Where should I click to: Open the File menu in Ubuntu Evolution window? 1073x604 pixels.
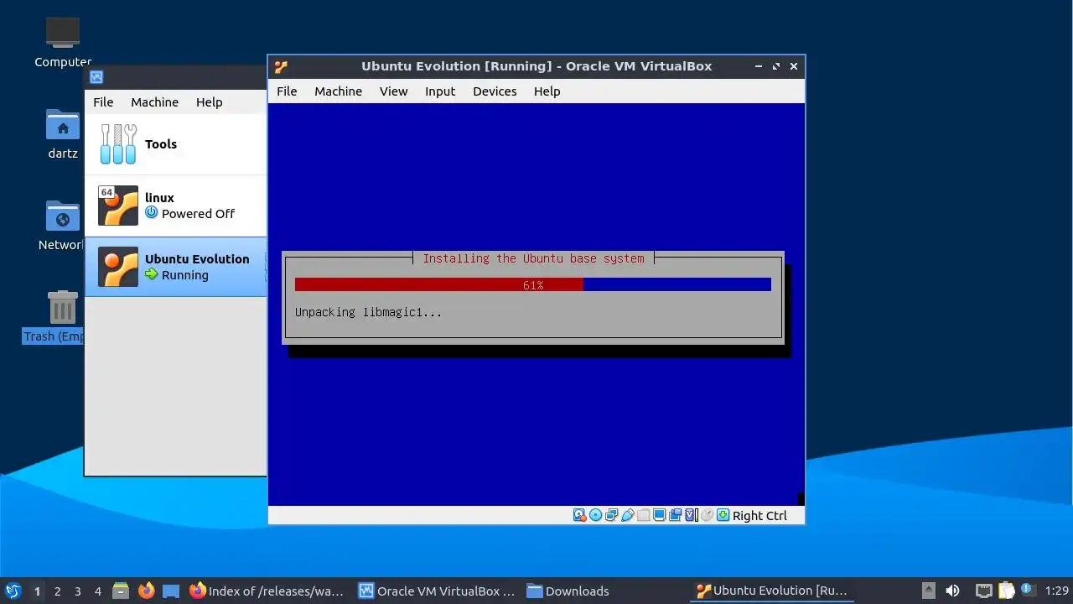287,91
